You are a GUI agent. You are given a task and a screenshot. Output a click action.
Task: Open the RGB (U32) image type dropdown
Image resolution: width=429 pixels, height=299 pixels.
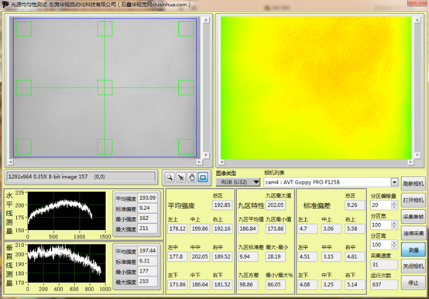[238, 182]
